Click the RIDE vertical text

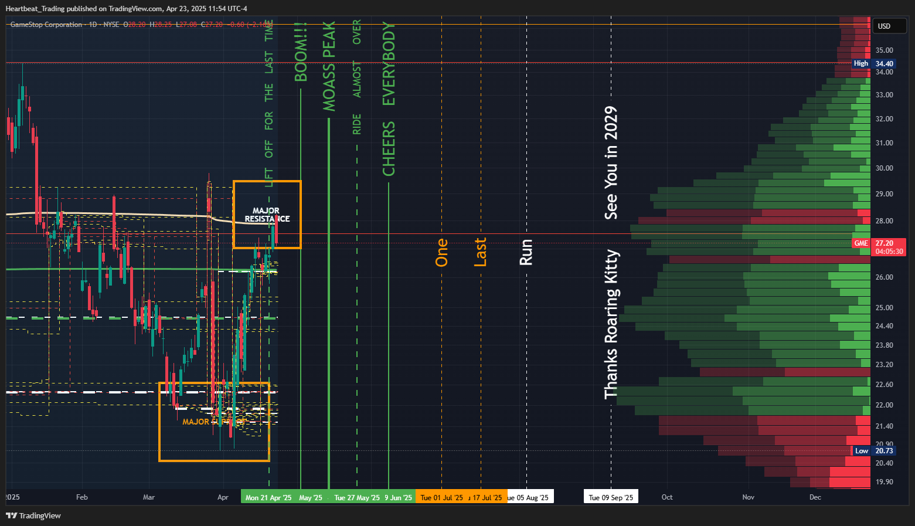[x=357, y=124]
